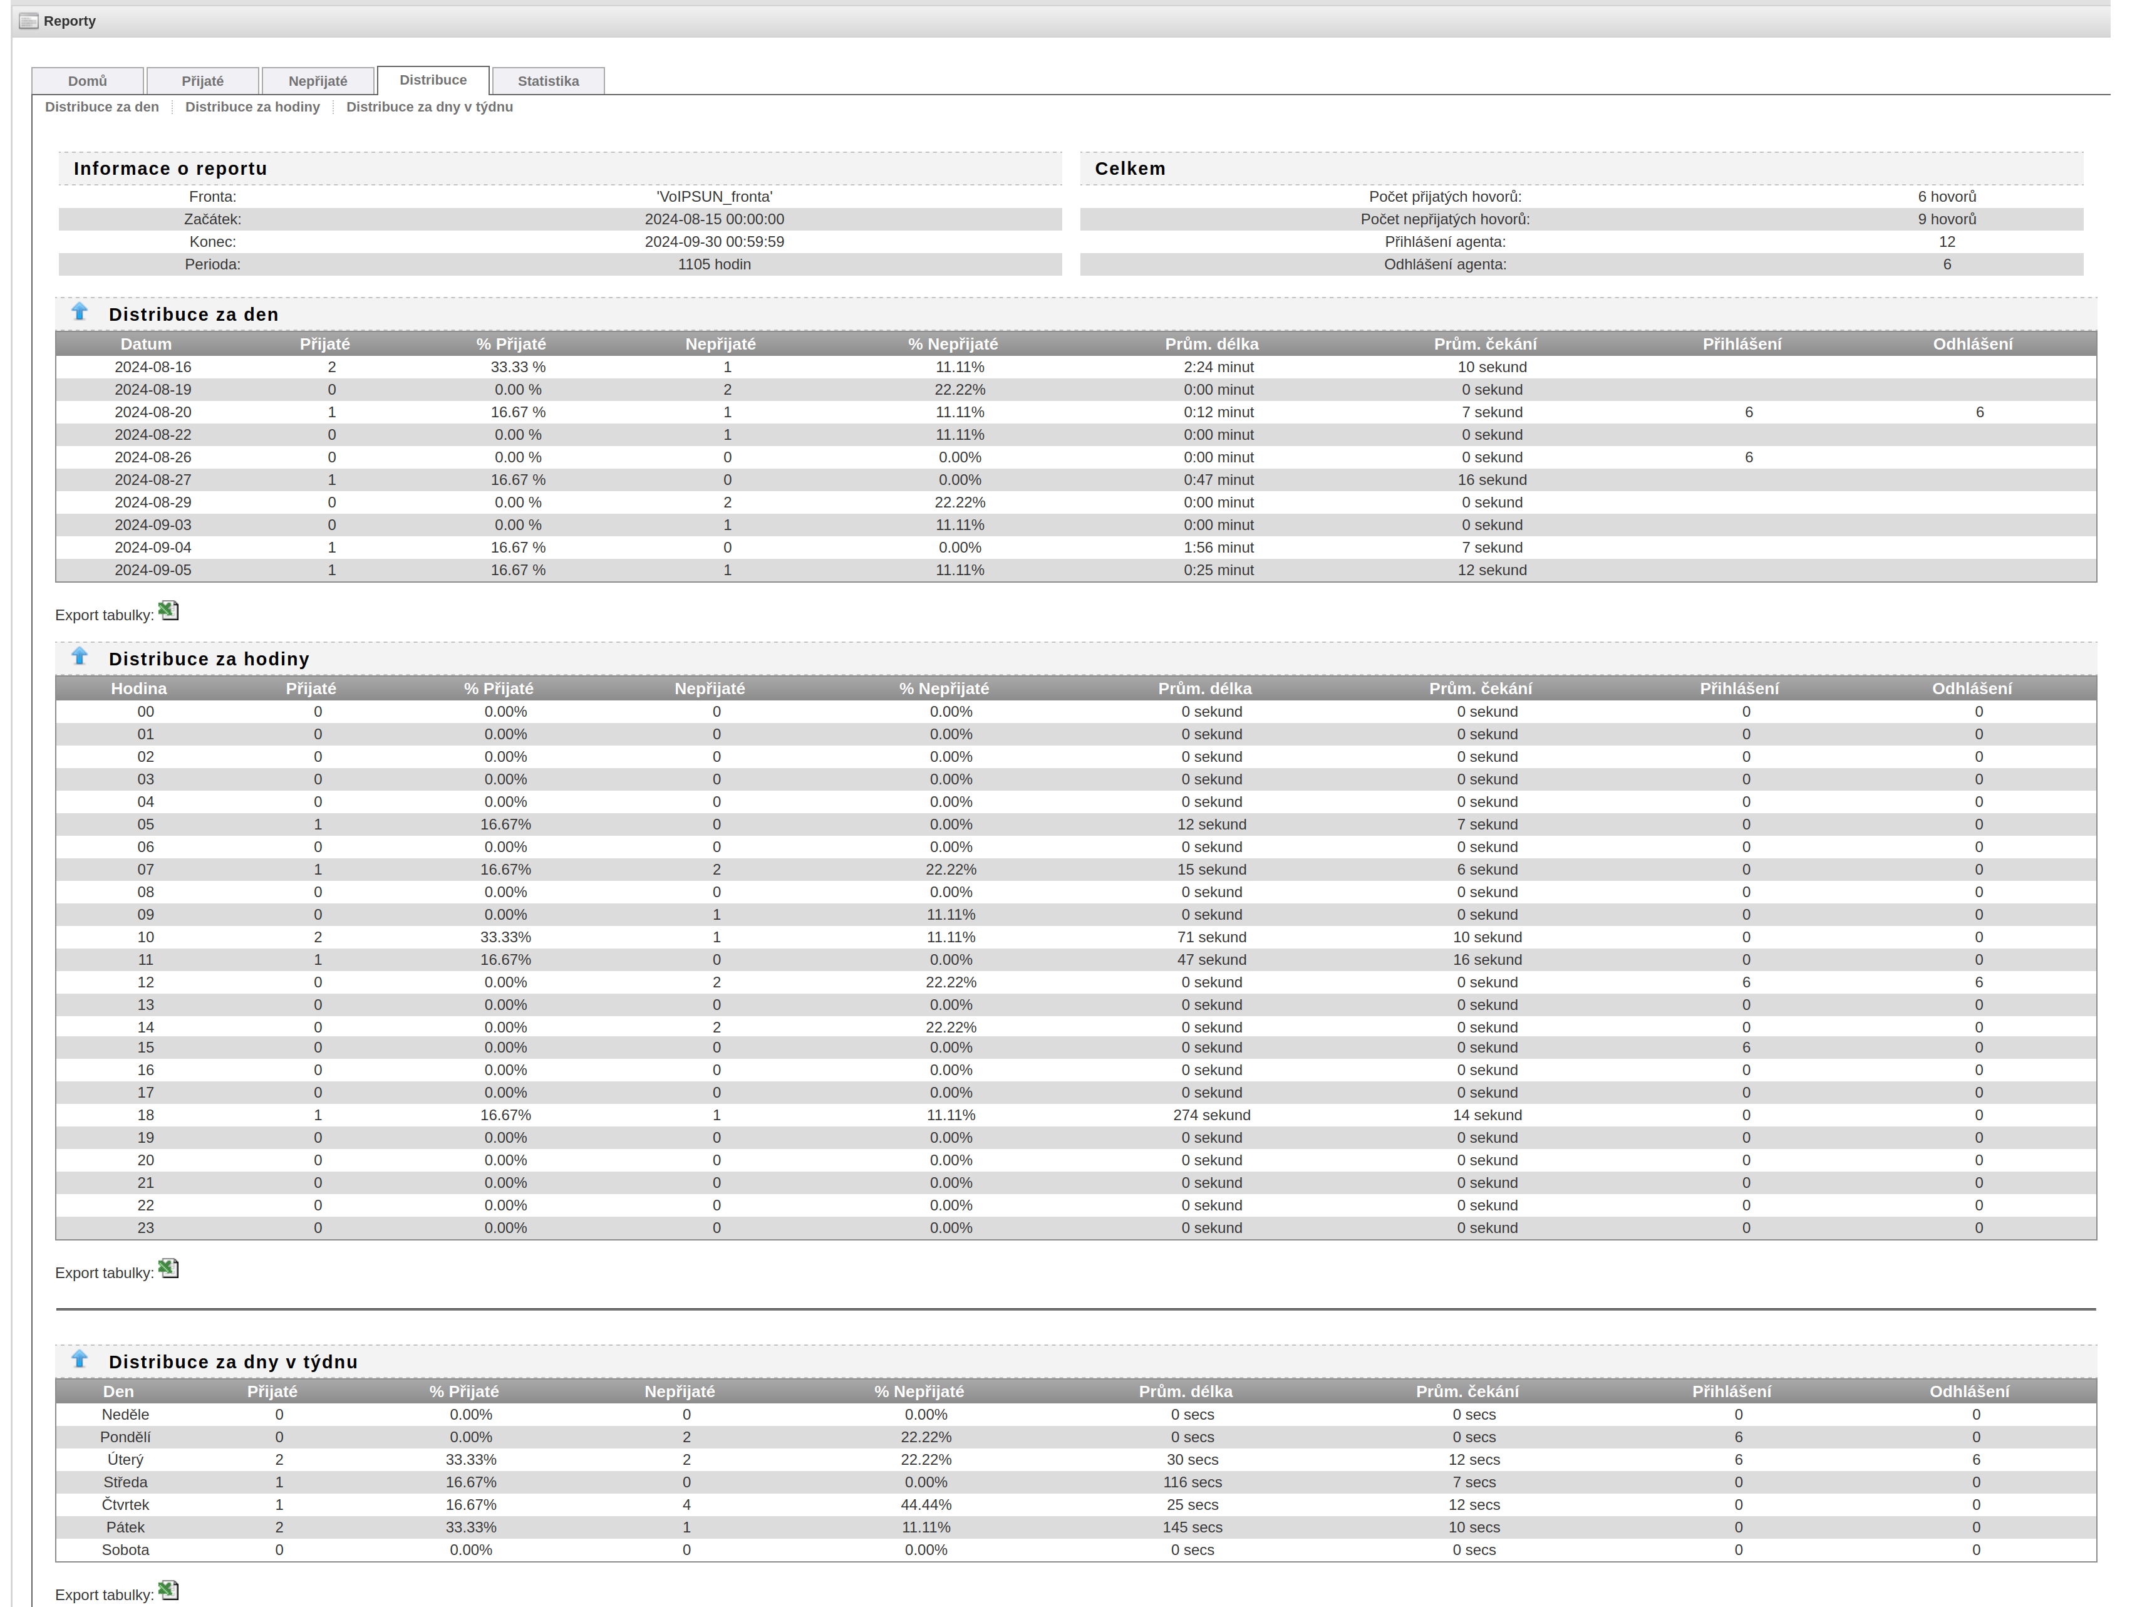
Task: Click the Čtvrtek row label
Action: [x=125, y=1505]
